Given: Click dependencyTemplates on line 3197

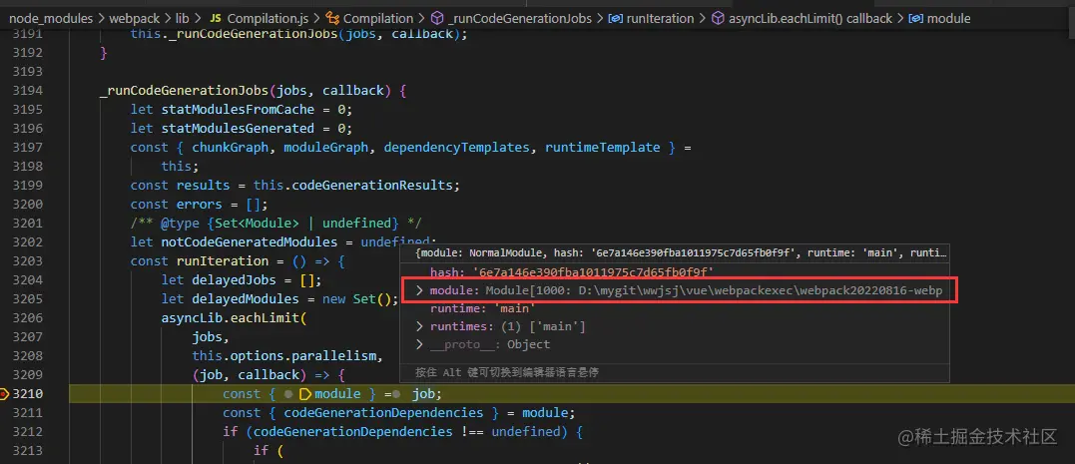Looking at the screenshot, I should point(456,147).
